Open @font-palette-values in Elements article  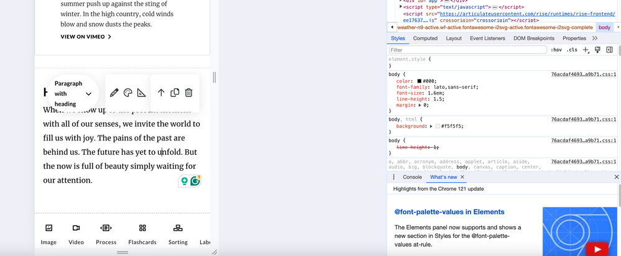449,212
